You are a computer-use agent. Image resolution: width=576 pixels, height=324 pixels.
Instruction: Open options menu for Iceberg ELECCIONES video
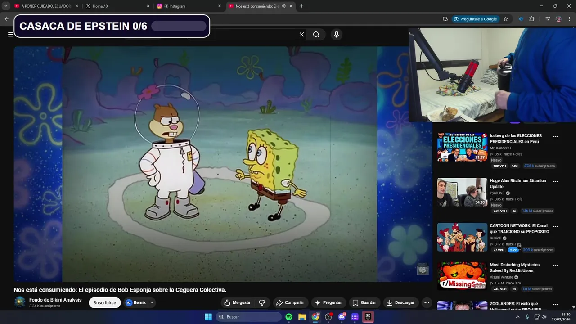(x=555, y=136)
